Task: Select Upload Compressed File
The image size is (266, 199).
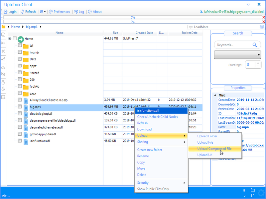Action: click(214, 149)
